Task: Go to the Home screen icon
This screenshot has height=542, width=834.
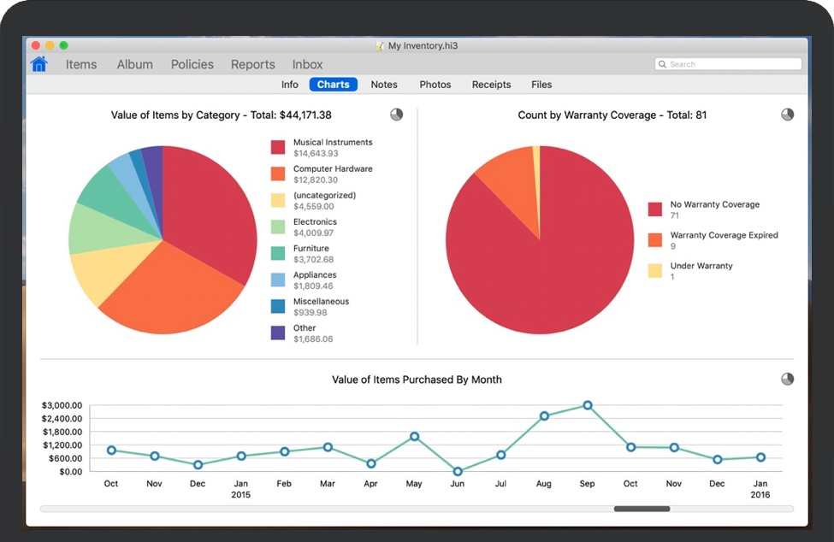Action: pos(39,64)
